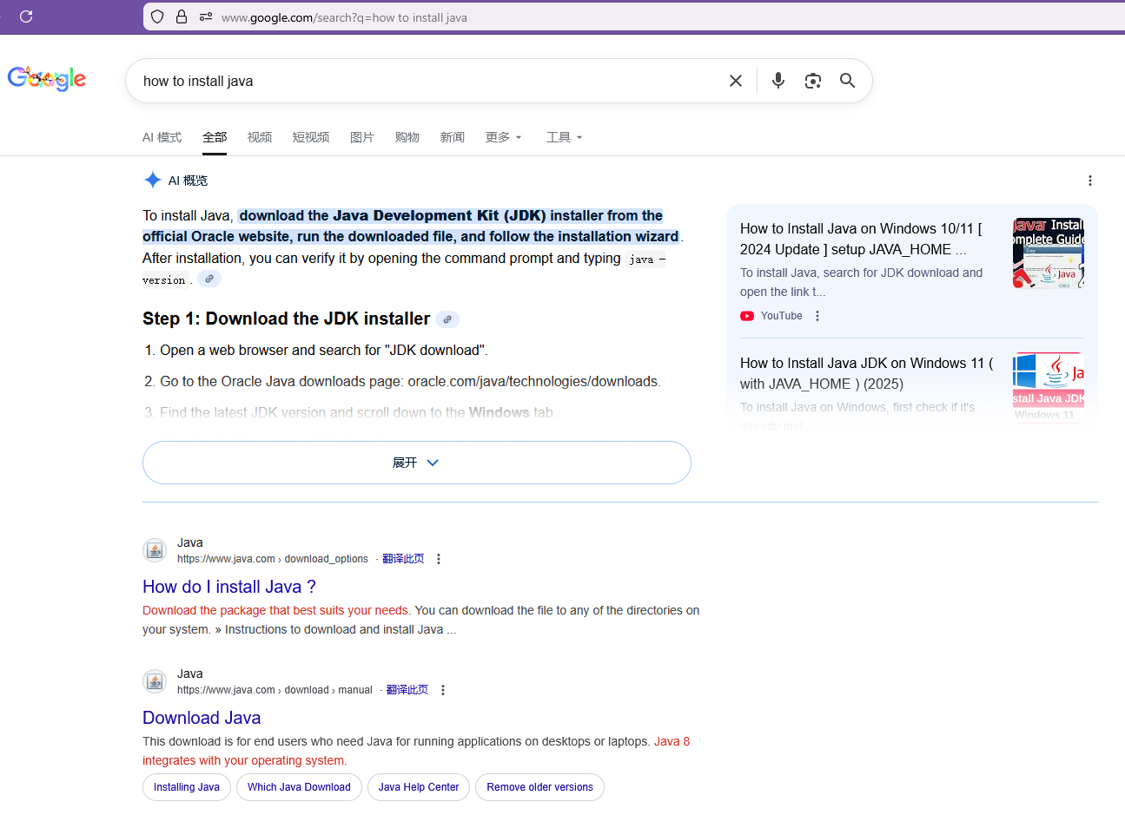The height and width of the screenshot is (815, 1125).
Task: Switch to the 图片 images tab
Action: 361,137
